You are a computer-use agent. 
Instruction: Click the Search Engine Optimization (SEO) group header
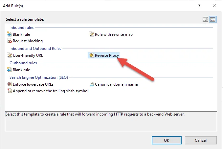(38, 77)
